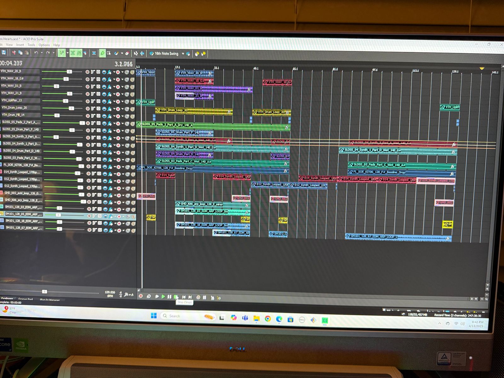The height and width of the screenshot is (378, 504).
Task: Select the Erase tool in toolbar
Action: click(x=127, y=54)
